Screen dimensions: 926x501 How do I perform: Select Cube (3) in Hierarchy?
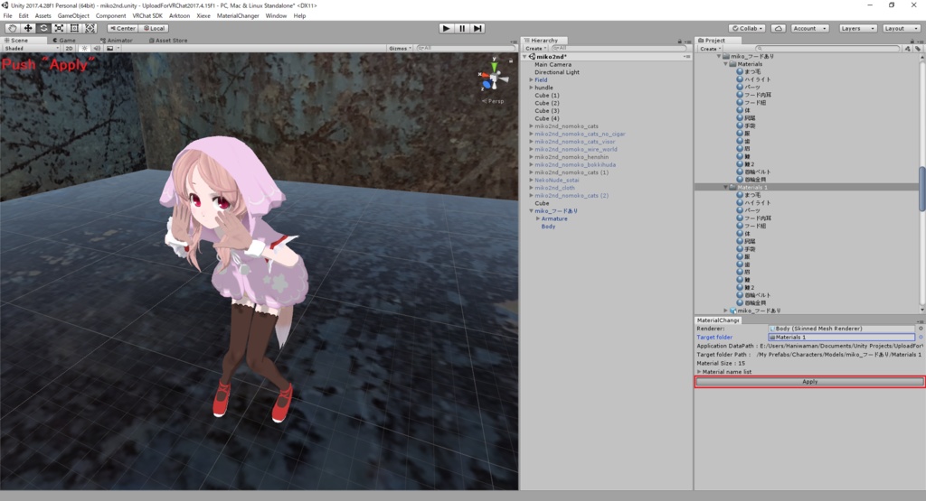coord(547,111)
